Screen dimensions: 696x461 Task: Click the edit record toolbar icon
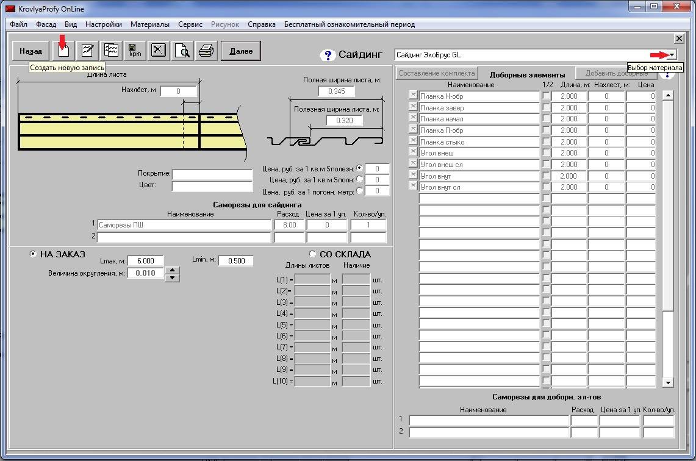pyautogui.click(x=87, y=51)
